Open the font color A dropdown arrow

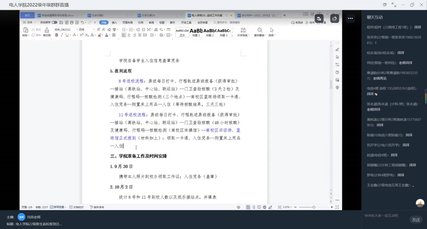click(x=110, y=35)
